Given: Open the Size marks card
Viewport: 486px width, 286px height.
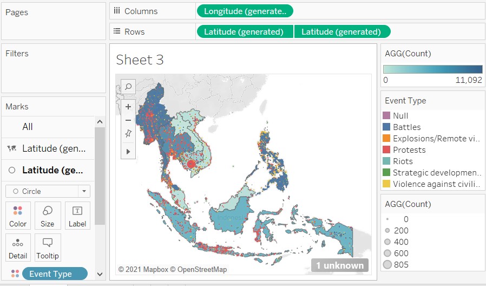Looking at the screenshot, I should (x=48, y=216).
